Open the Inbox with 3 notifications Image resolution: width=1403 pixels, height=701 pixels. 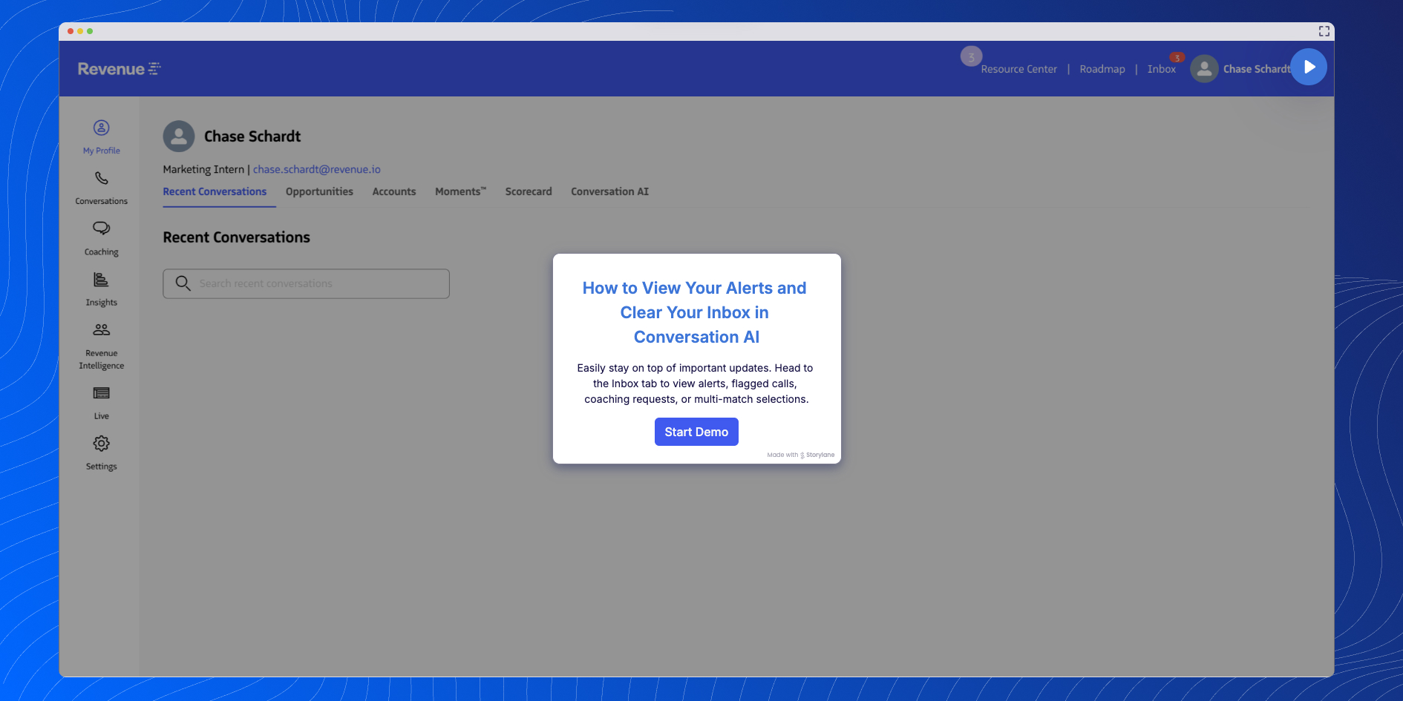click(x=1162, y=68)
